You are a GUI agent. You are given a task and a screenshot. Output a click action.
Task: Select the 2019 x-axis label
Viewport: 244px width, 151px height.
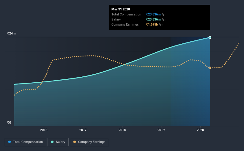(161, 130)
